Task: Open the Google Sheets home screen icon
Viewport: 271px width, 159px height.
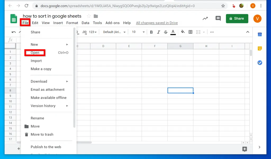Action: (x=13, y=19)
